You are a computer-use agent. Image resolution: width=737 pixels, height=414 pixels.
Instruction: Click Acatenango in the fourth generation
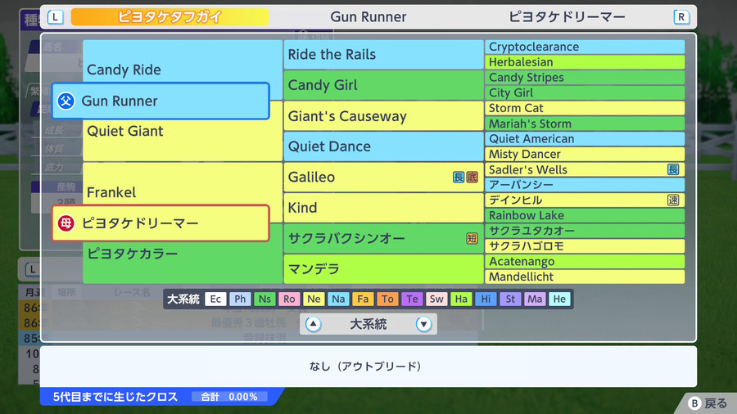(x=585, y=262)
